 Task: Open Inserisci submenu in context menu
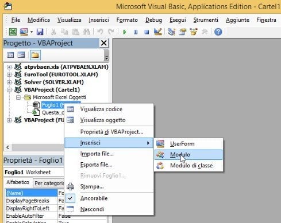click(x=109, y=143)
